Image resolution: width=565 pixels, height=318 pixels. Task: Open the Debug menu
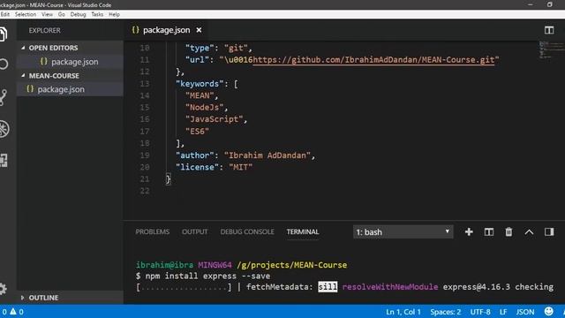click(78, 14)
